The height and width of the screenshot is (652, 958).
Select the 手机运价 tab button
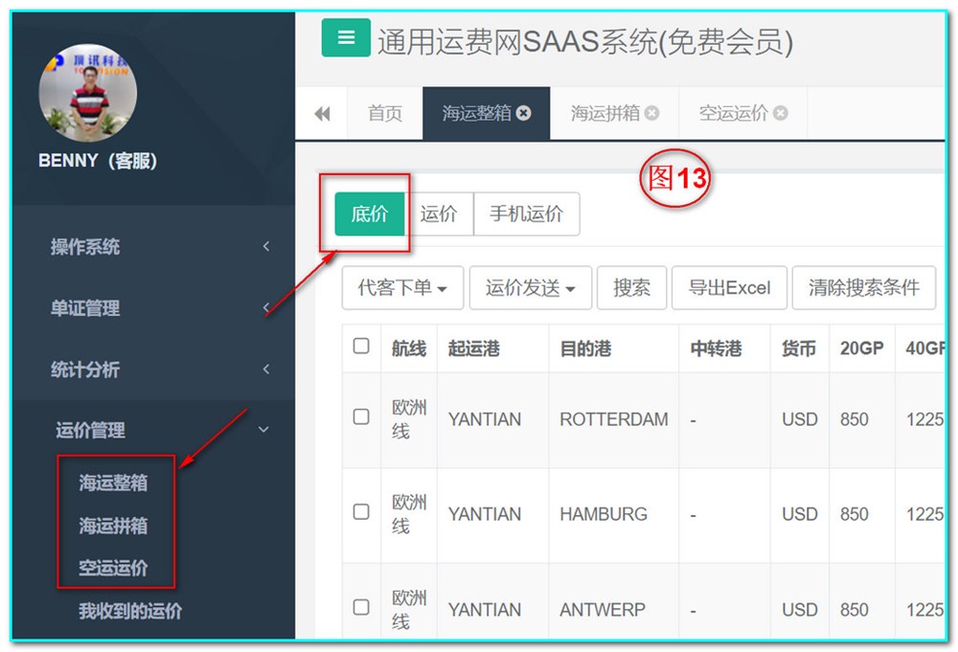(x=526, y=214)
